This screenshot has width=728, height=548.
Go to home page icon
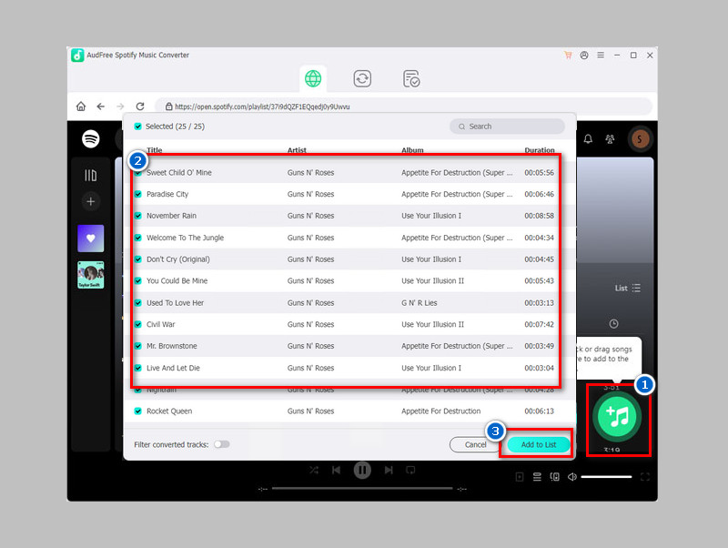[81, 107]
